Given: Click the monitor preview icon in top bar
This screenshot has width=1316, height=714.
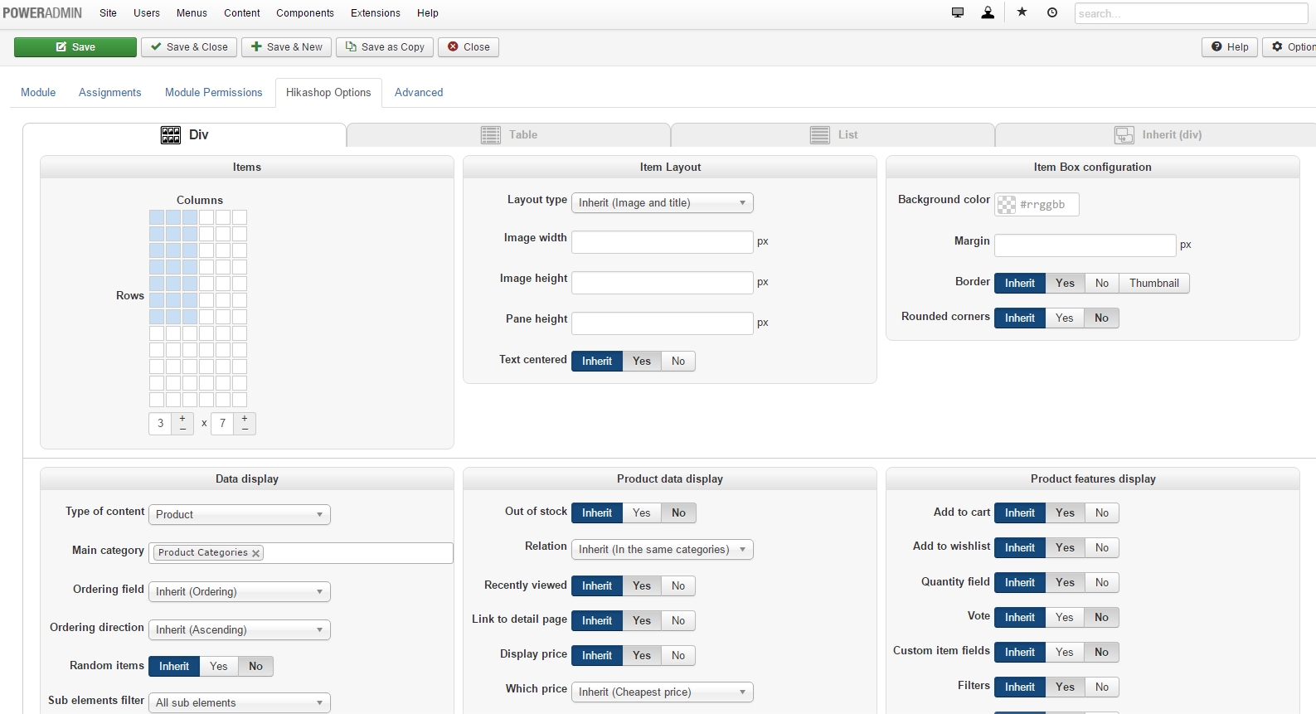Looking at the screenshot, I should point(958,12).
